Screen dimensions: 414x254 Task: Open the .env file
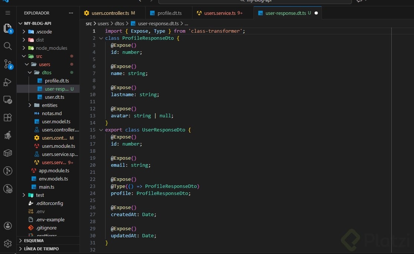pyautogui.click(x=48, y=212)
